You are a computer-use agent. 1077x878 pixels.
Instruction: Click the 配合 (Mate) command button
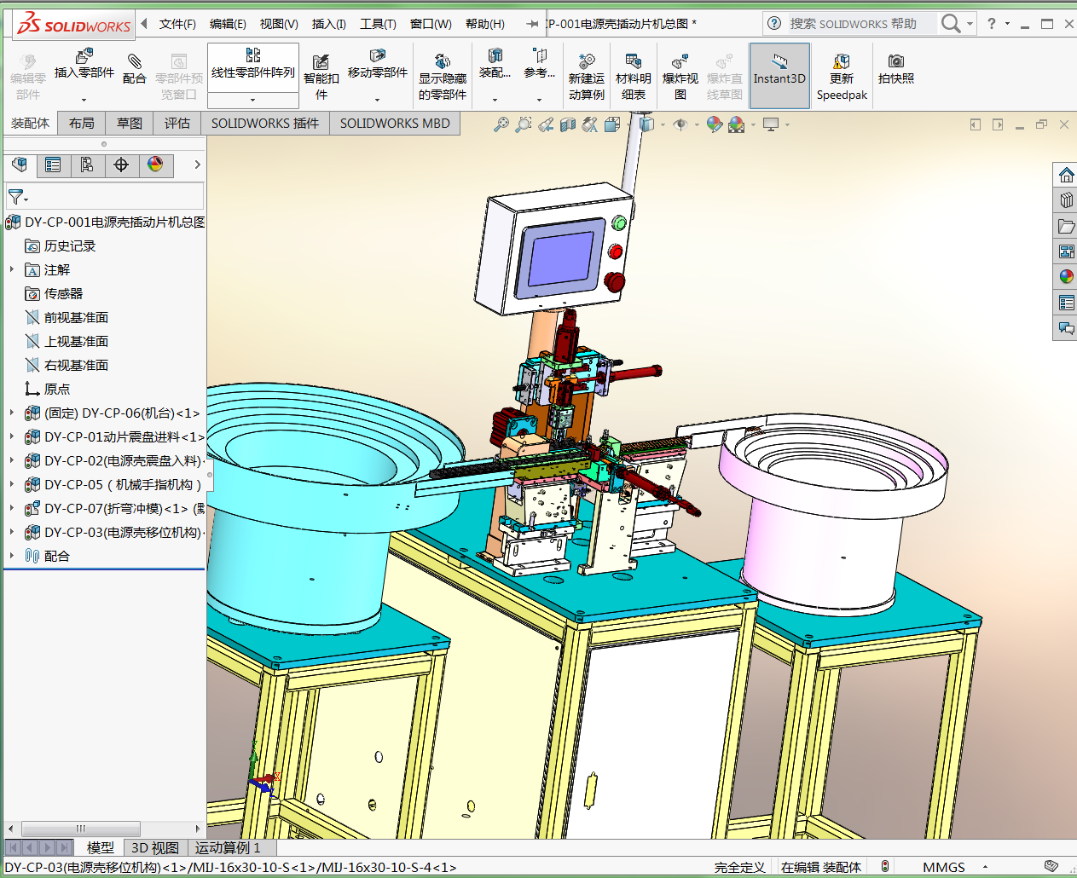134,68
